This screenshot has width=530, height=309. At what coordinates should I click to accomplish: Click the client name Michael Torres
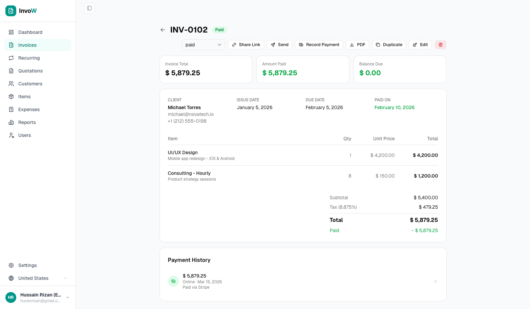[x=184, y=107]
